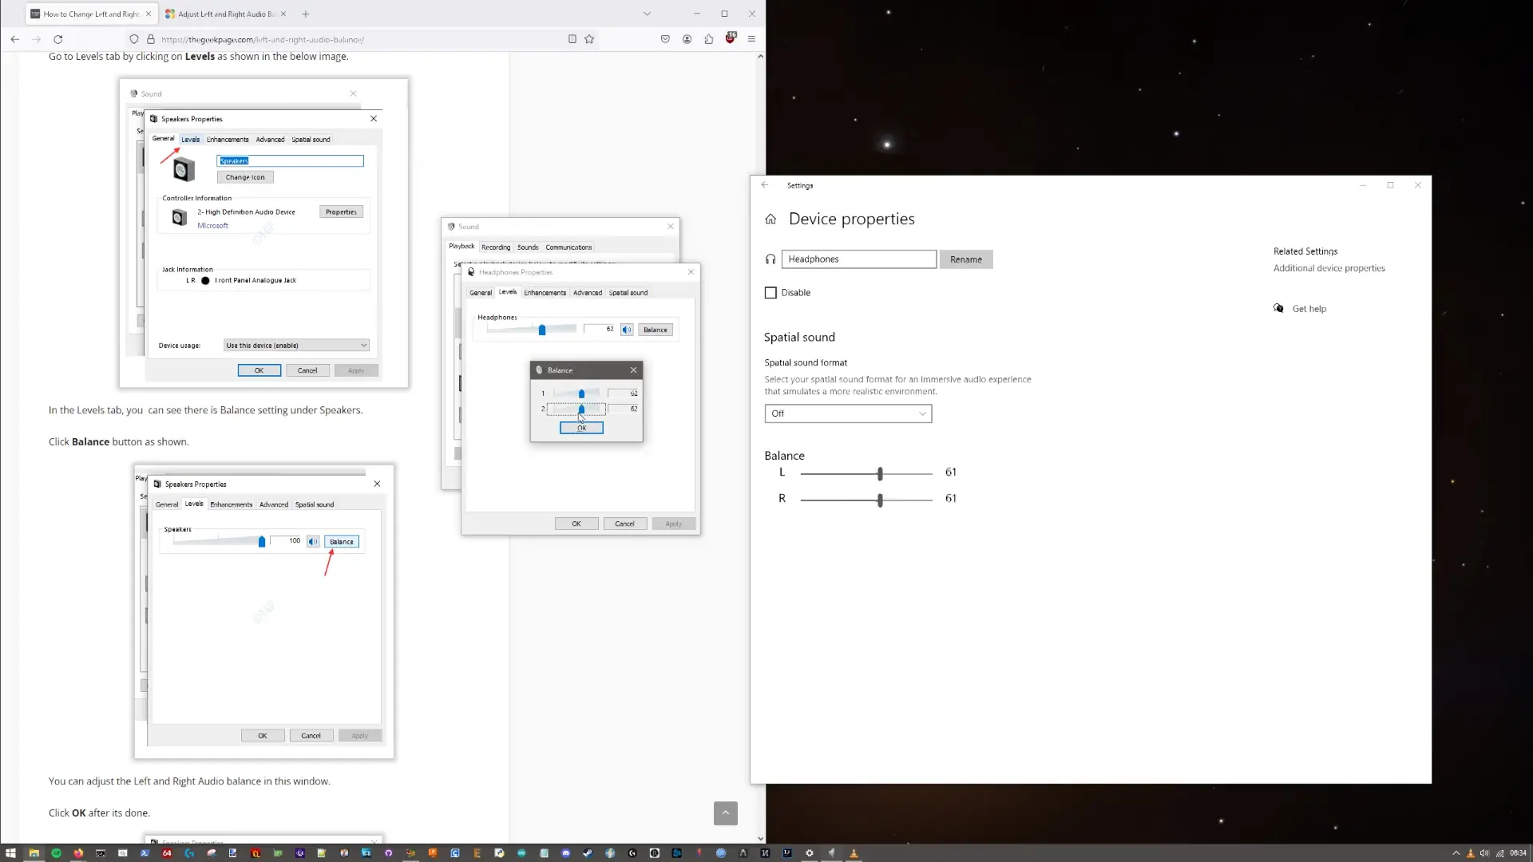The width and height of the screenshot is (1533, 862).
Task: Click the Headphones device name field
Action: point(858,259)
